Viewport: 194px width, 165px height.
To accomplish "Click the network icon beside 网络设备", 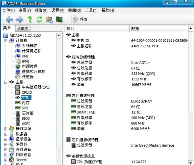I will point(12,155).
